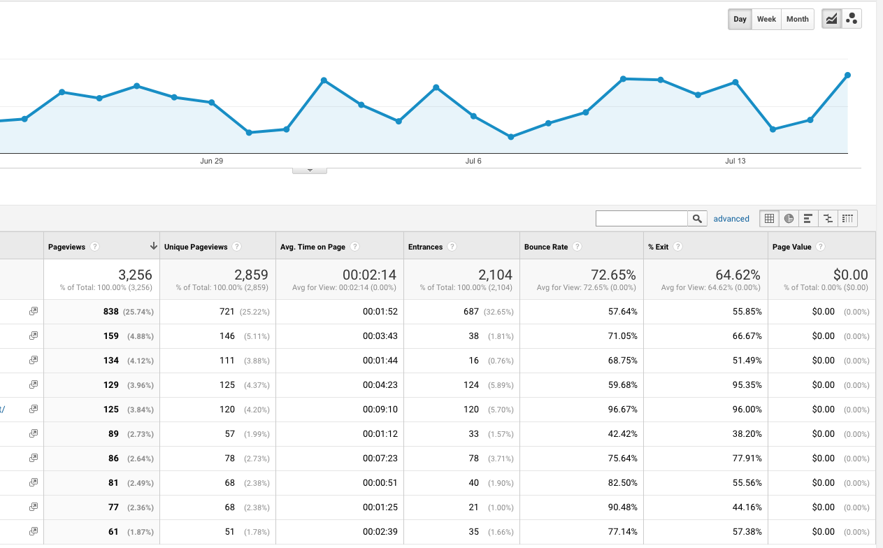Toggle the sort direction on Pageviews
This screenshot has height=548, width=883.
153,246
